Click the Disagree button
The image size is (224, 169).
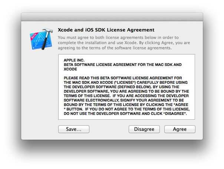(144, 129)
